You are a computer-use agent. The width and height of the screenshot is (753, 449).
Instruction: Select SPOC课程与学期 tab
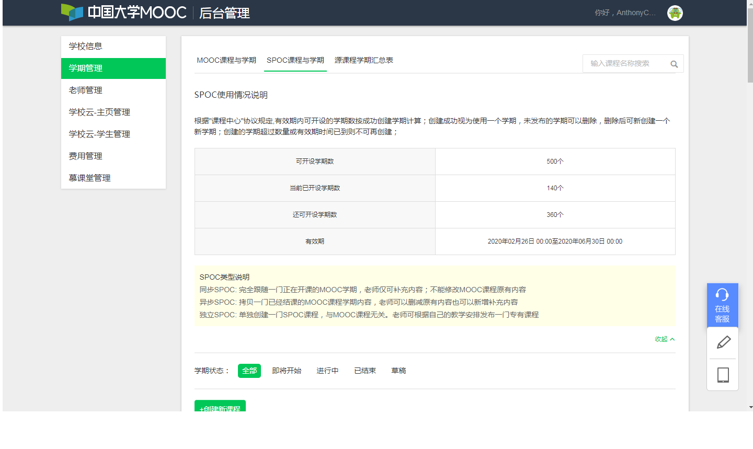click(295, 60)
